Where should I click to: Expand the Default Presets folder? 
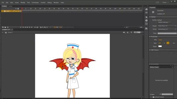pyautogui.click(x=151, y=97)
